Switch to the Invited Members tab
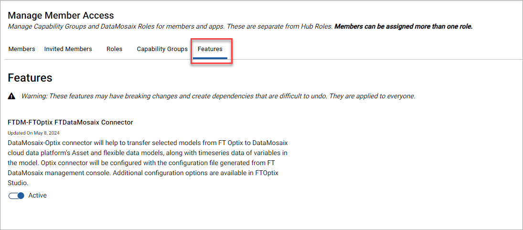This screenshot has height=230, width=523. (x=68, y=49)
